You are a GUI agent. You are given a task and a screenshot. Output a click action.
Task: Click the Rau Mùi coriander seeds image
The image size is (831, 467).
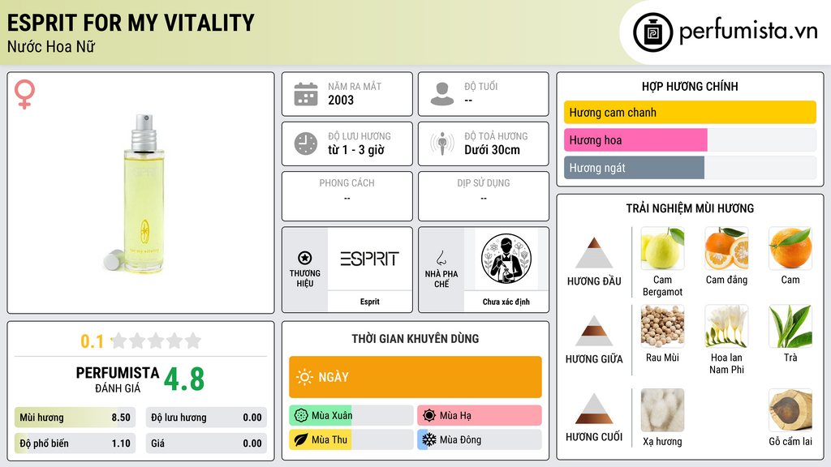pos(662,326)
